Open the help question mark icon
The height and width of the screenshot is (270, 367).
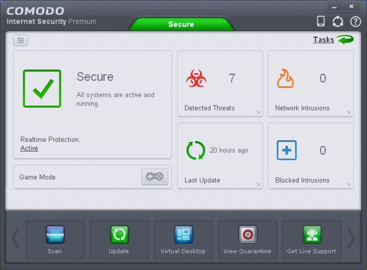pyautogui.click(x=355, y=22)
